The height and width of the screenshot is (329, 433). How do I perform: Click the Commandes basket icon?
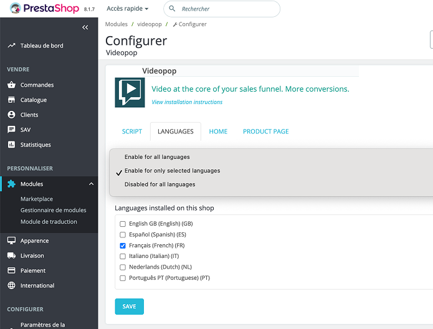coord(11,85)
